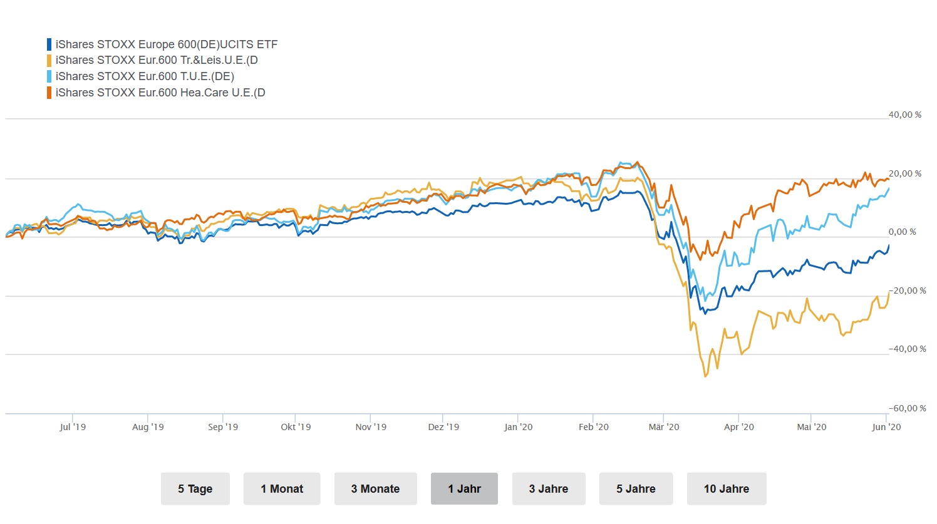Click the dark blue Europe 600 legend swatch
Image resolution: width=937 pixels, height=524 pixels.
49,44
